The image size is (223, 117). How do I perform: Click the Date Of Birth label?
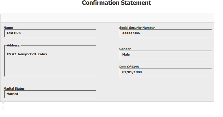(x=129, y=67)
